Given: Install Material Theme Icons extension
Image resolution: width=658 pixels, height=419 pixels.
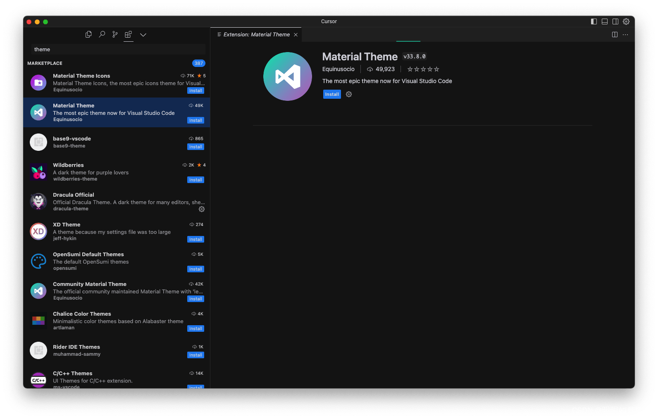Looking at the screenshot, I should (195, 90).
